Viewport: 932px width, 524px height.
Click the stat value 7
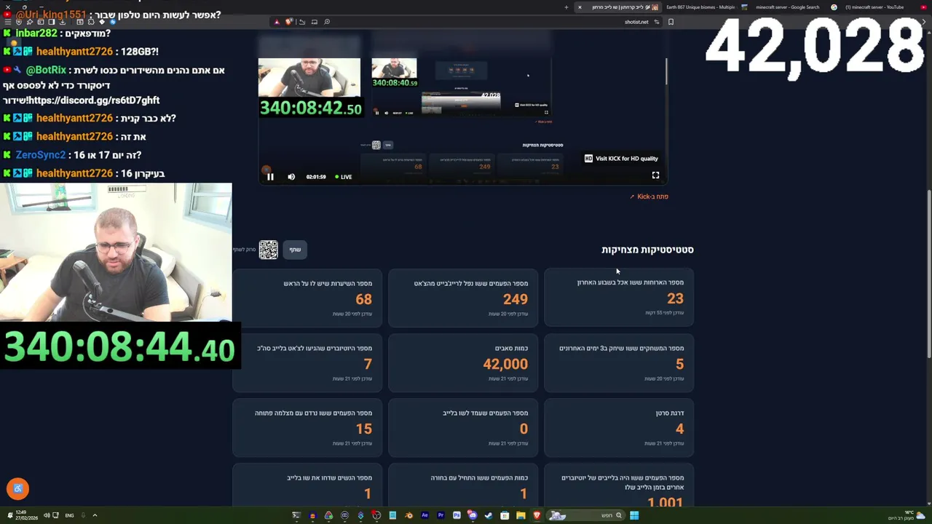point(368,364)
